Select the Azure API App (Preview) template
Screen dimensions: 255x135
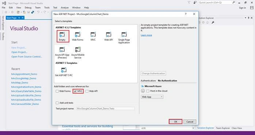point(62,53)
